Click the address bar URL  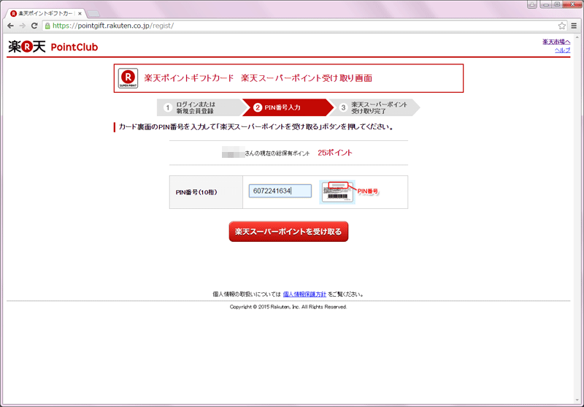113,26
